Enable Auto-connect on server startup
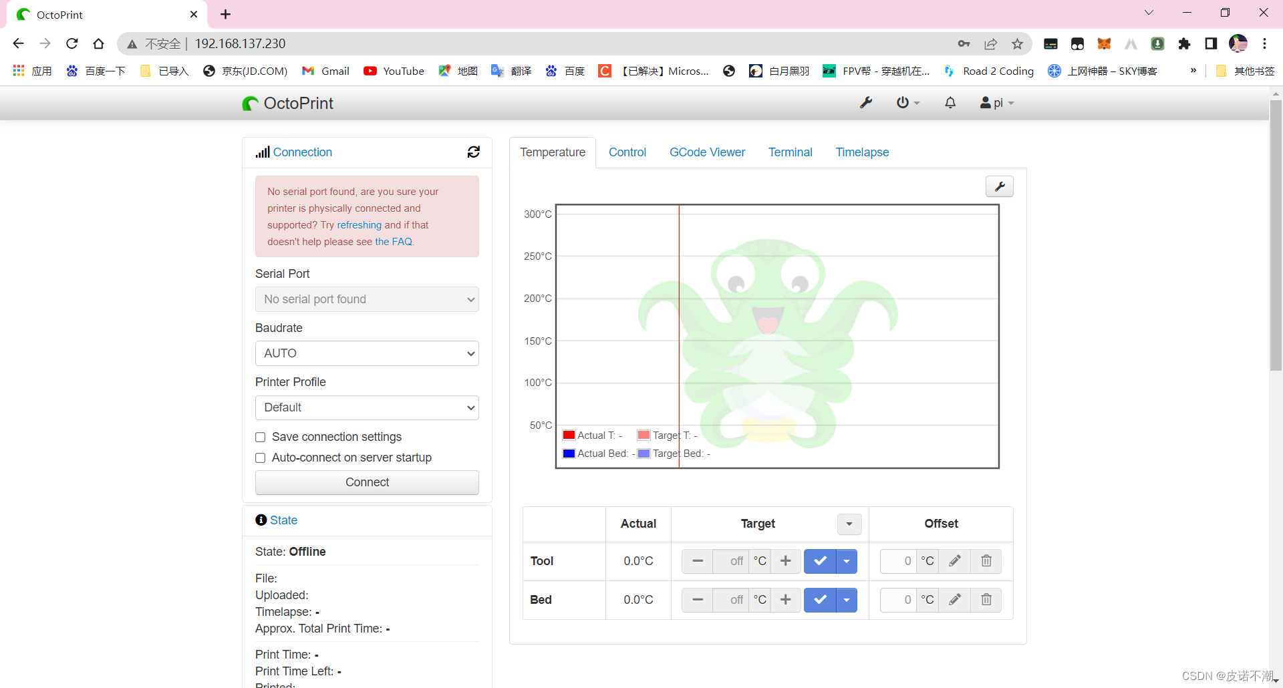The width and height of the screenshot is (1283, 688). [x=261, y=458]
